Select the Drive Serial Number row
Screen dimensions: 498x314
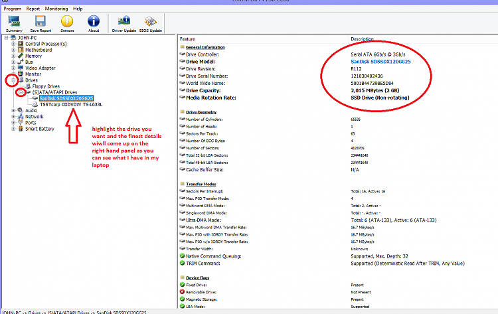click(337, 76)
